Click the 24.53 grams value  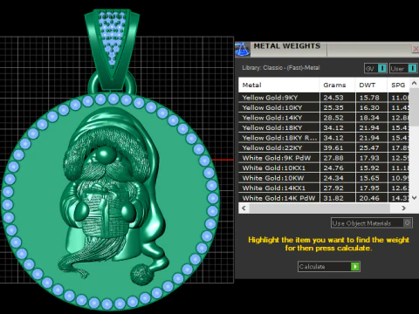tap(333, 98)
